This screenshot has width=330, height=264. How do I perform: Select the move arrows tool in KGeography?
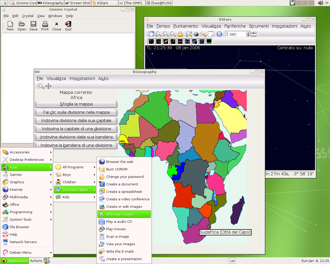click(48, 86)
